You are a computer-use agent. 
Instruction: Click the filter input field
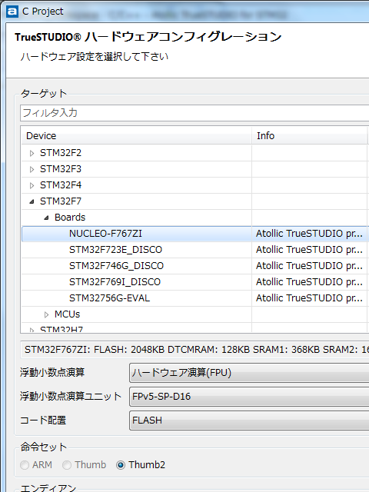coord(194,113)
